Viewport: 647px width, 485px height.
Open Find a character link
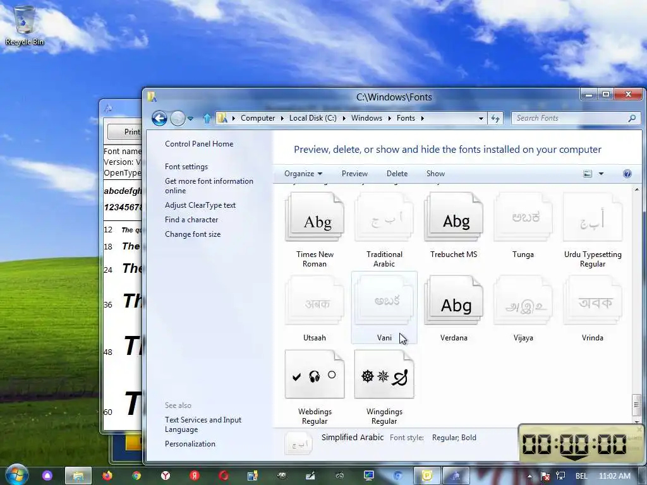[x=191, y=220]
